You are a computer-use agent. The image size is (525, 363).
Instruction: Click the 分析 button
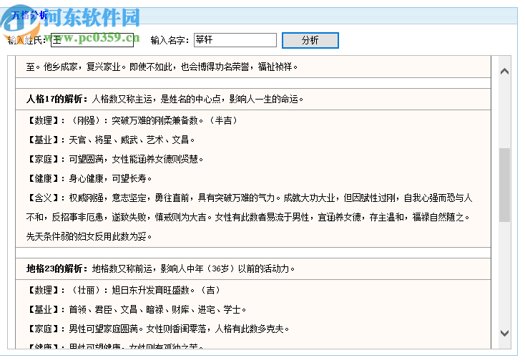click(x=310, y=40)
